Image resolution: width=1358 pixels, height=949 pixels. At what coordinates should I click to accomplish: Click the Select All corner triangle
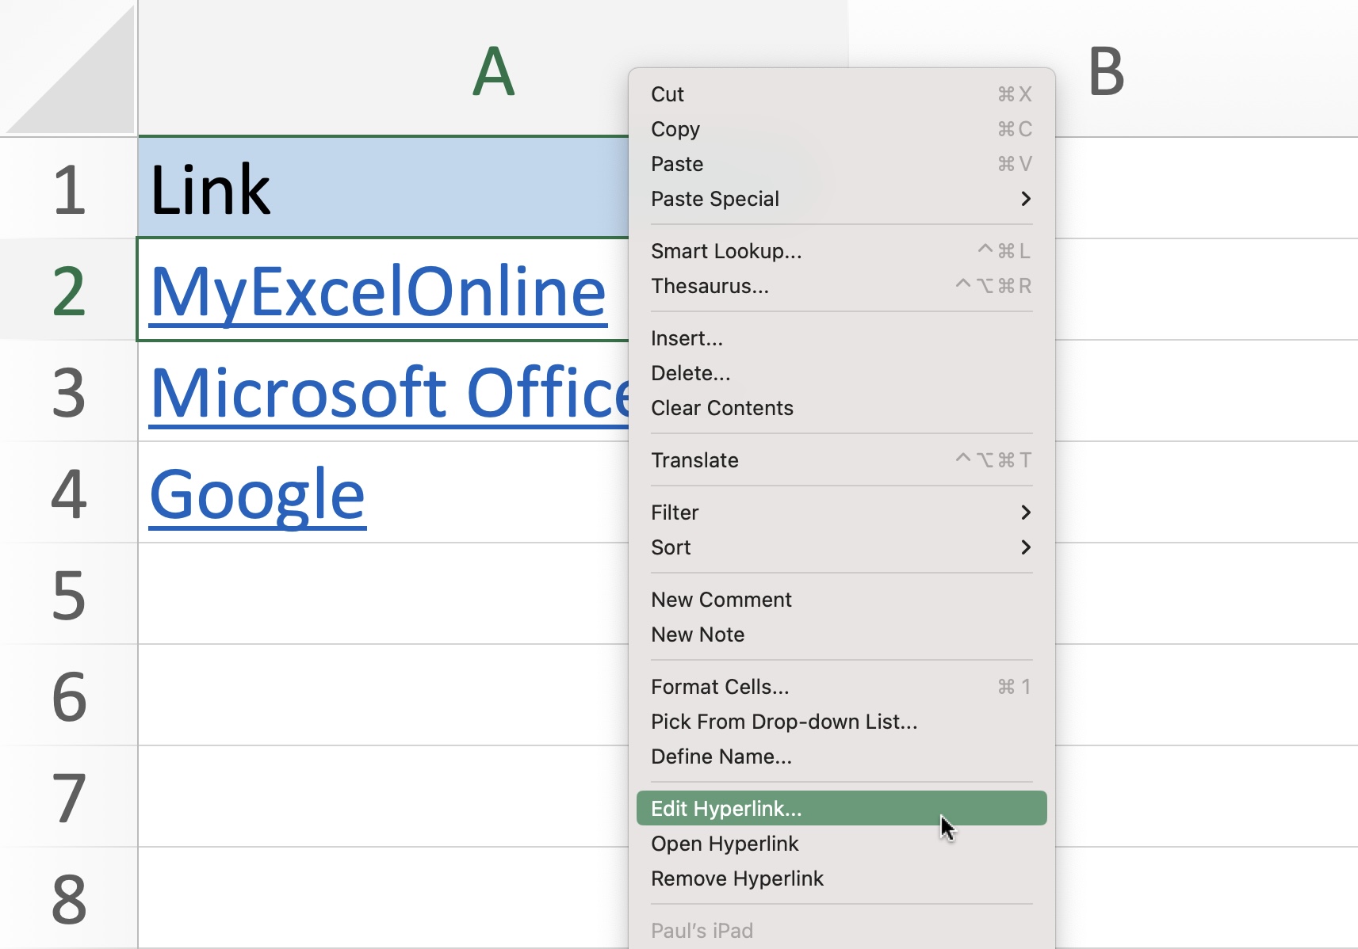69,69
